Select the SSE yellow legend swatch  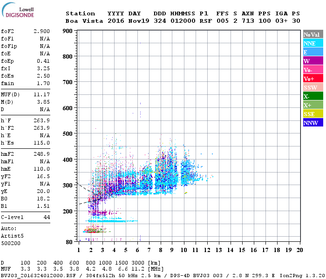click(x=313, y=114)
